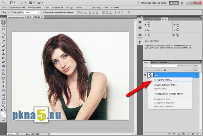203x136 pixels.
Task: Toggle Lock position icon
Action: click(162, 70)
